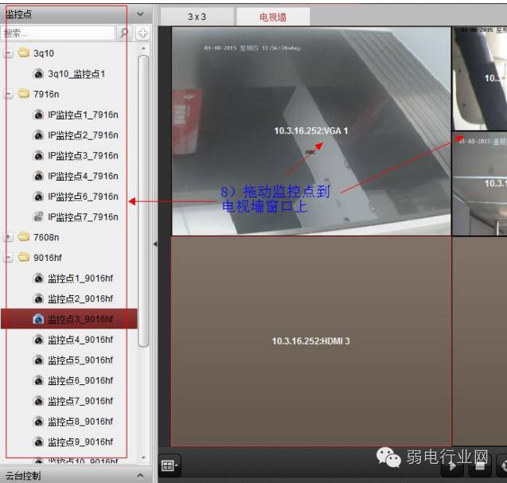Click the 7916n folder icon

[23, 94]
